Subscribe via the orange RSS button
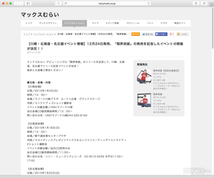This screenshot has height=178, width=214. pyautogui.click(x=136, y=34)
